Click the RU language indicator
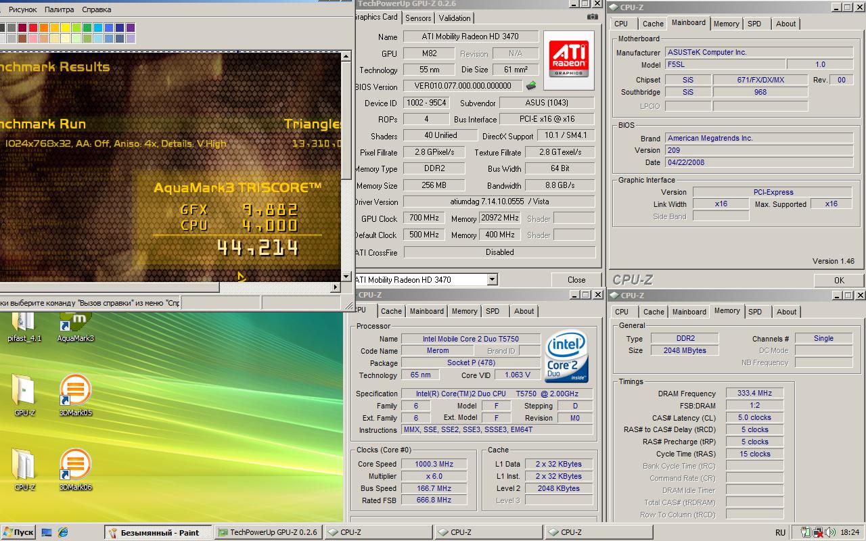 coord(781,532)
